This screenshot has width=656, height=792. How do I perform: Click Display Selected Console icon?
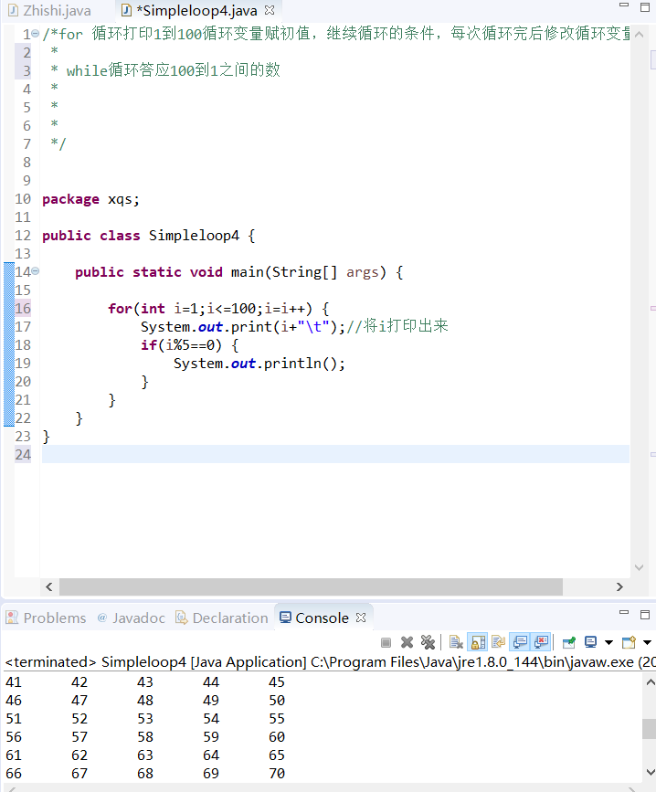(590, 642)
